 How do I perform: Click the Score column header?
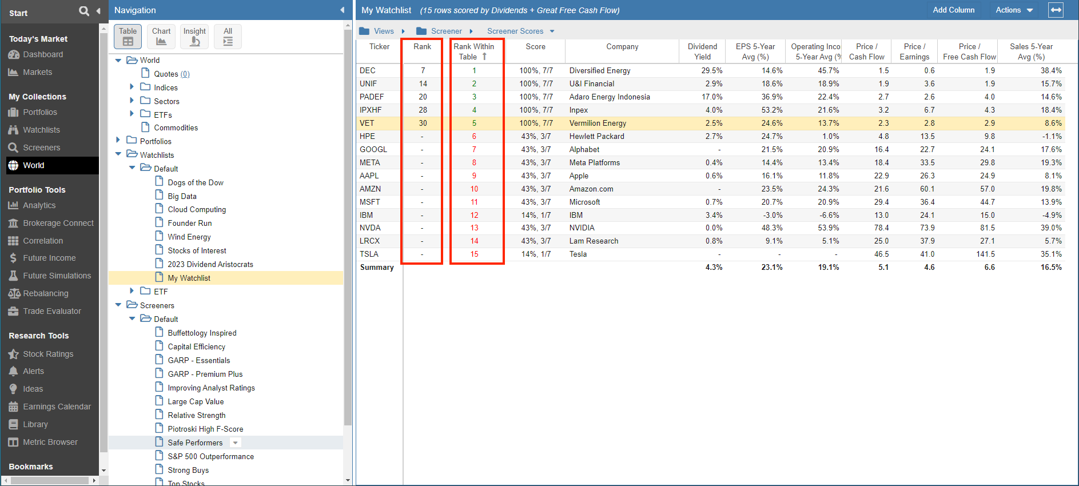(x=536, y=47)
